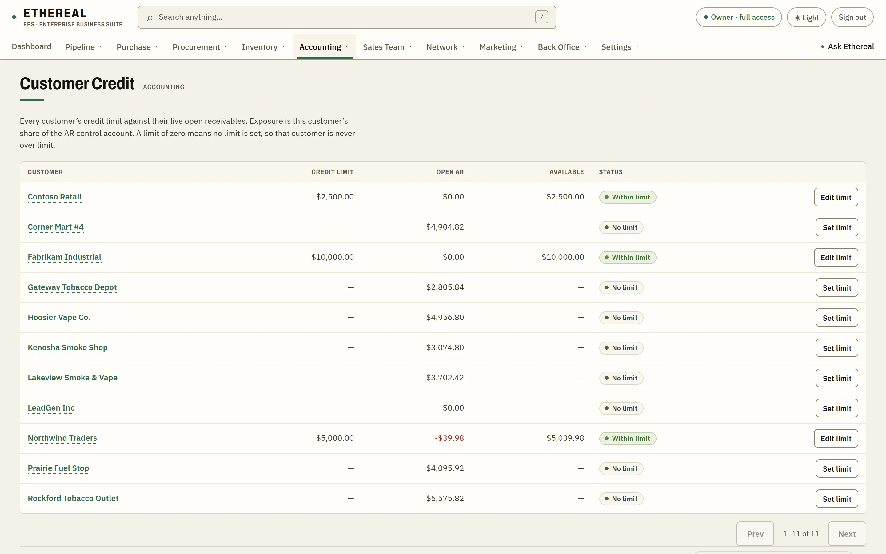Screen dimensions: 886x554
Task: Click Northwind Traders' -$39.98 open AR value
Action: coord(449,438)
